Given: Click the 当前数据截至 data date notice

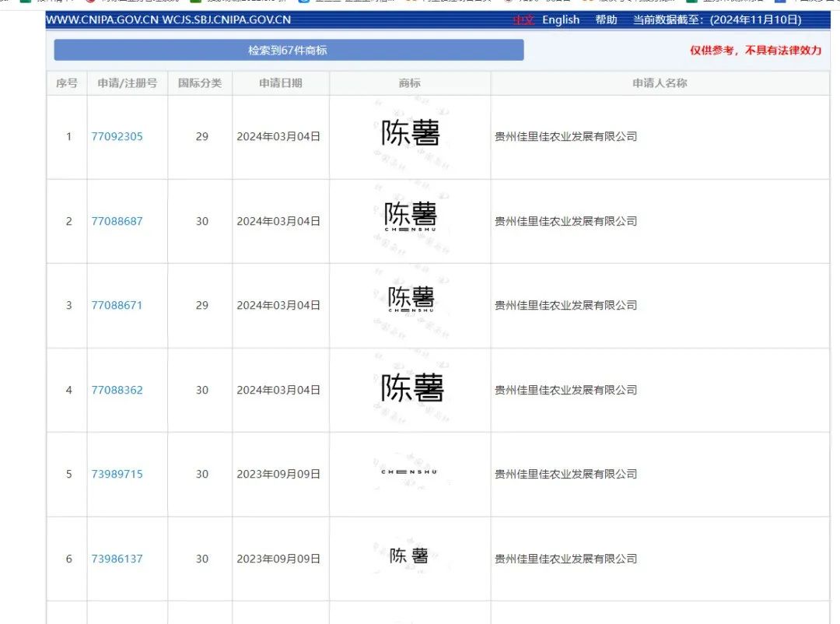Looking at the screenshot, I should pyautogui.click(x=717, y=19).
